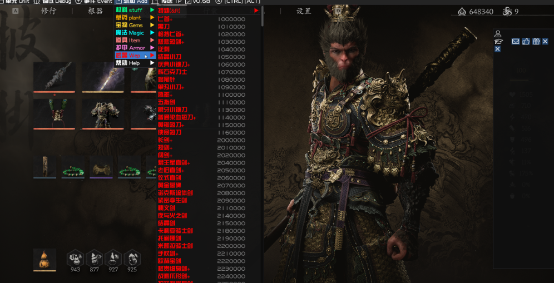
Task: Toggle the V0.68 checkbox
Action: click(x=188, y=2)
